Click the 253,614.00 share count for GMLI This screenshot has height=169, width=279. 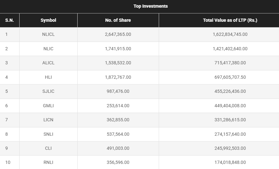pos(118,106)
